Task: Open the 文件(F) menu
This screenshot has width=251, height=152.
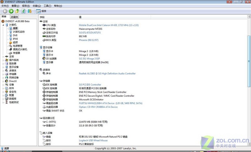Action: click(5, 6)
